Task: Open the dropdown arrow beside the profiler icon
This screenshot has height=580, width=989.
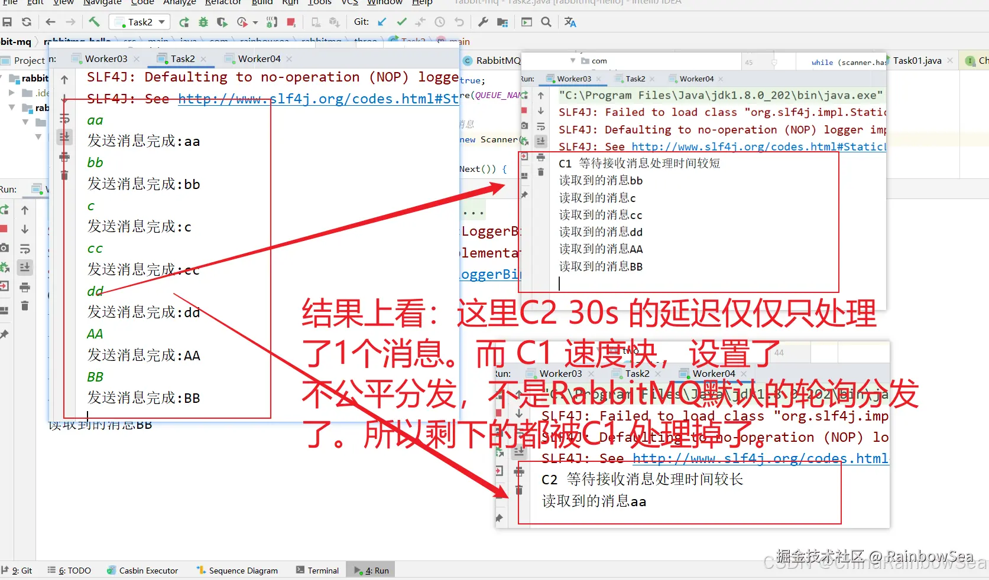Action: point(255,23)
